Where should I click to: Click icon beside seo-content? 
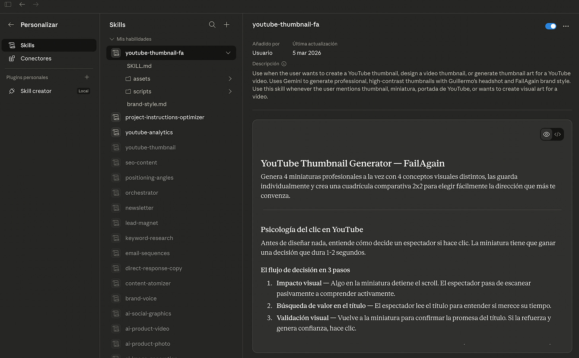(x=116, y=163)
